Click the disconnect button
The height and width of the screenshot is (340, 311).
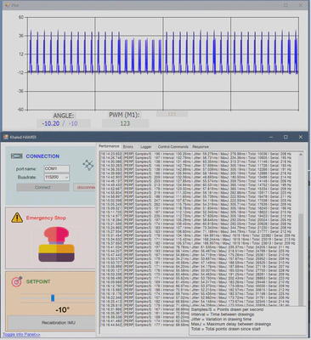[84, 187]
